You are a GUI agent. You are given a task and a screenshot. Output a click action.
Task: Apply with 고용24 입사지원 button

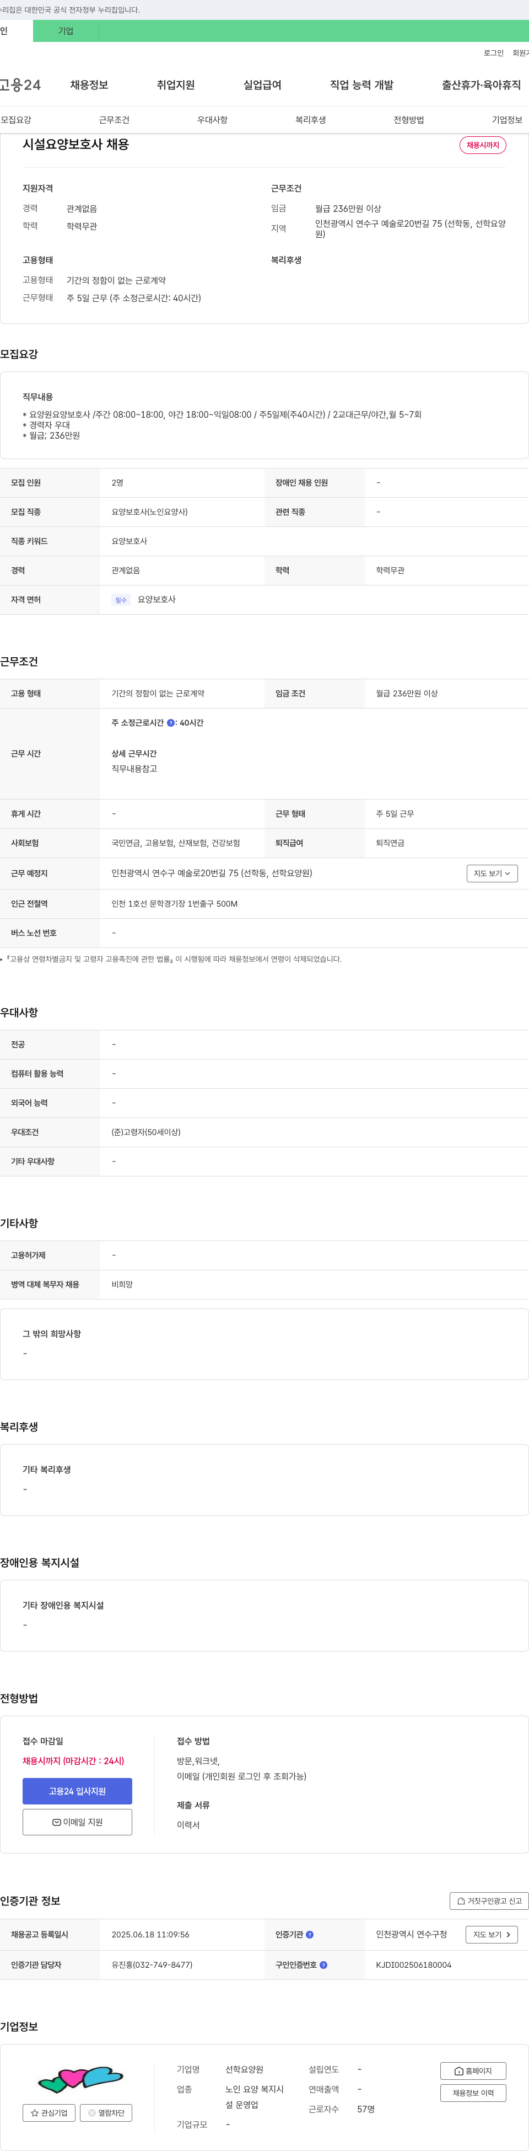78,1792
